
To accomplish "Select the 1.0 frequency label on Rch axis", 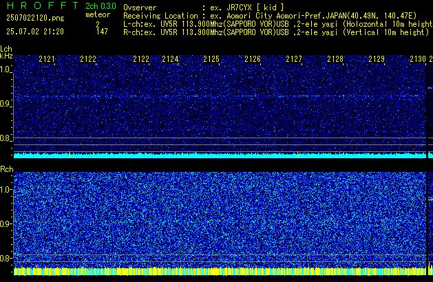I will coord(5,190).
